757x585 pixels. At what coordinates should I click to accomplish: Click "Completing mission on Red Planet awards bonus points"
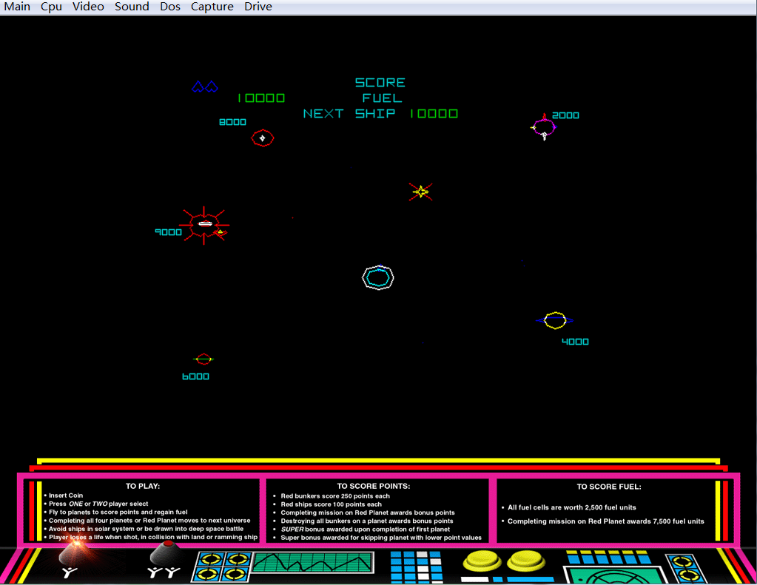click(x=368, y=513)
